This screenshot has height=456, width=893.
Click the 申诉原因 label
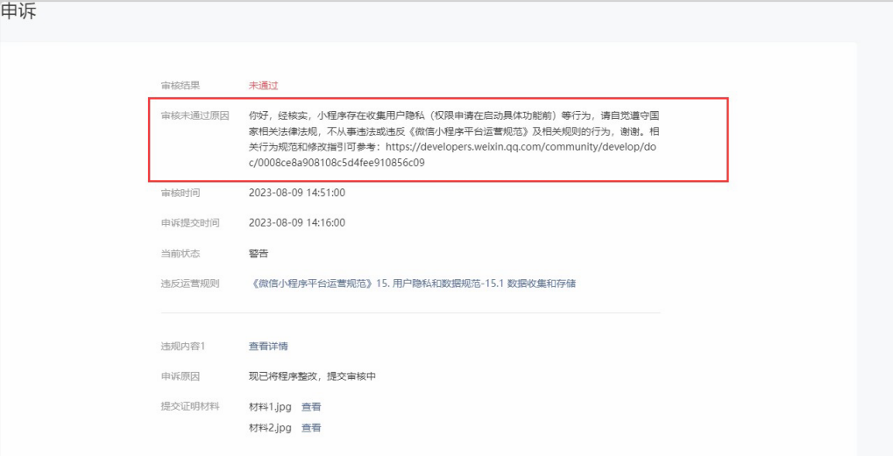click(x=181, y=376)
